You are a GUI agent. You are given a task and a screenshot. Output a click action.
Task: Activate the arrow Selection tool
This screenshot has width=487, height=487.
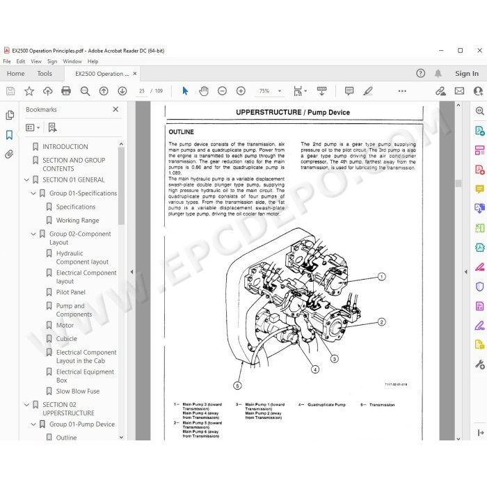tap(185, 91)
